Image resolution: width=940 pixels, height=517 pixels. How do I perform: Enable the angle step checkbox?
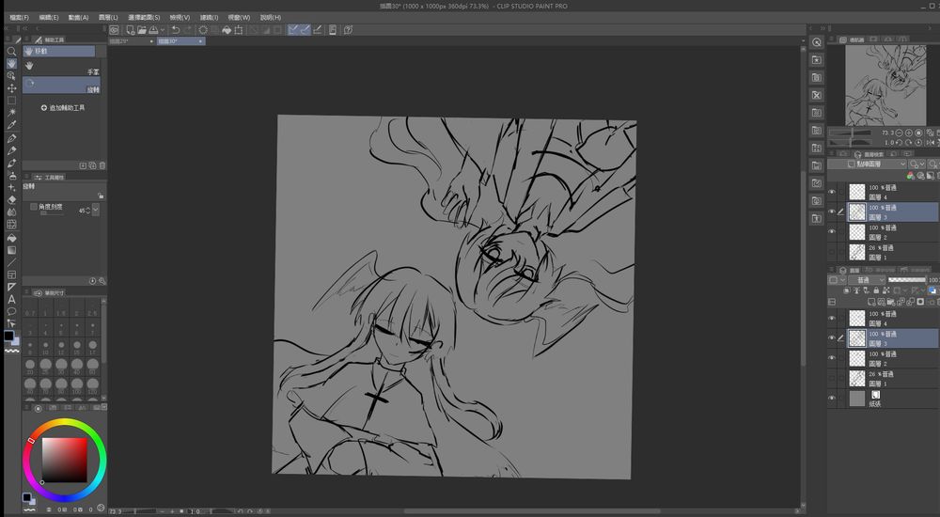(34, 206)
